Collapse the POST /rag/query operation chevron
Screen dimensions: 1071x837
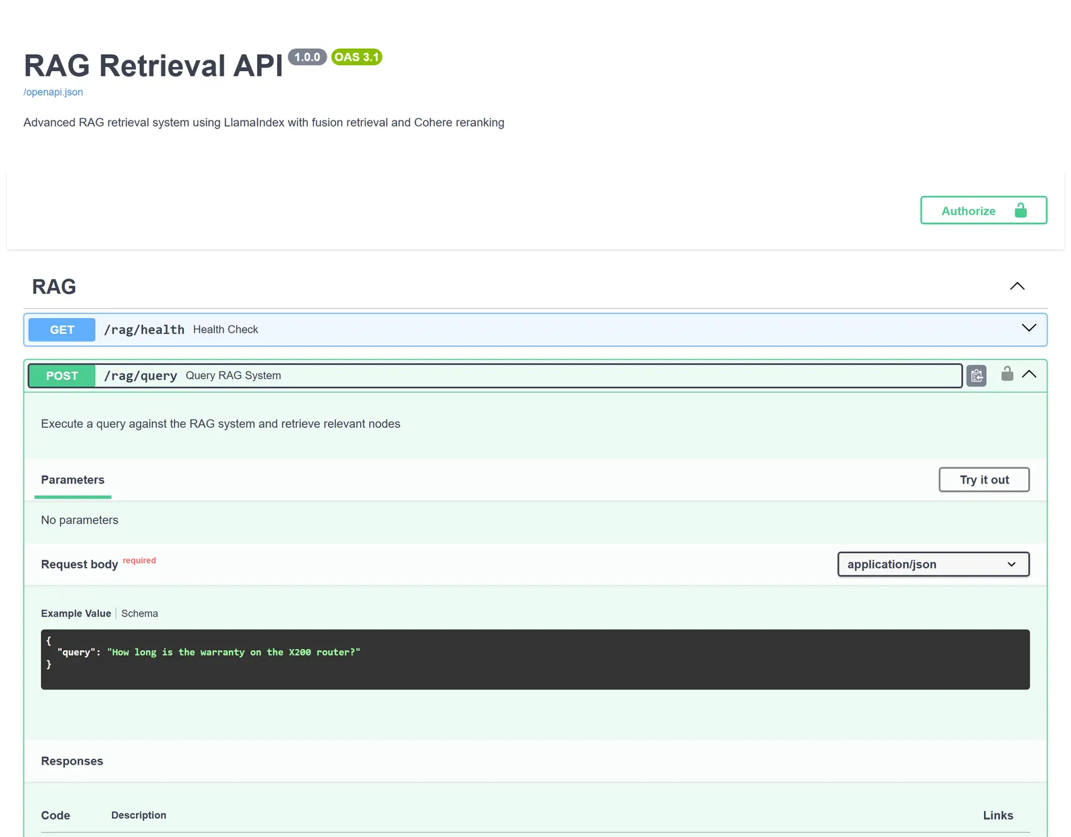[1029, 374]
